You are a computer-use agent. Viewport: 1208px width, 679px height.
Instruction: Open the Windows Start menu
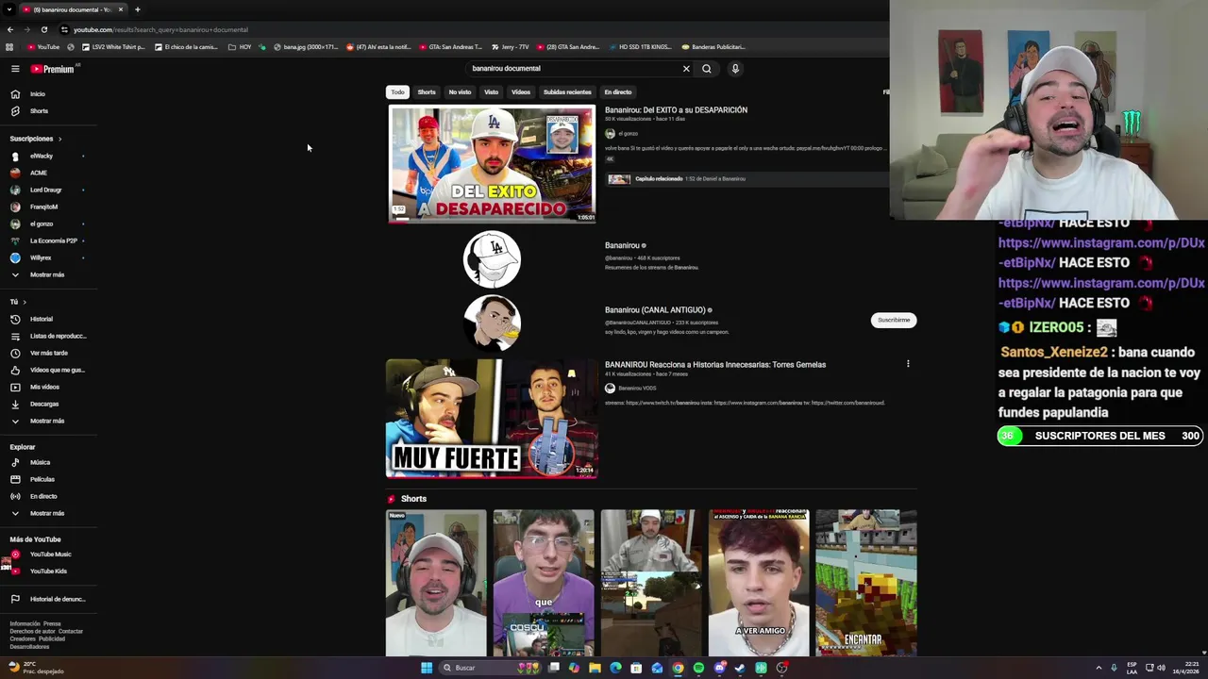[427, 668]
